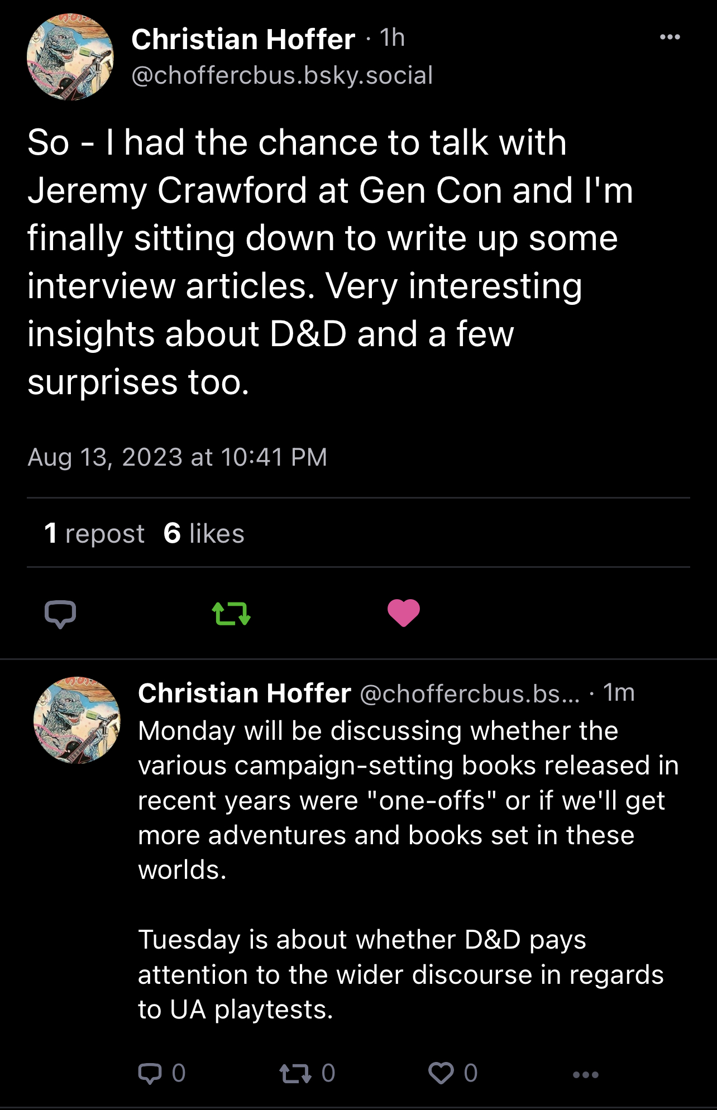This screenshot has width=717, height=1110.
Task: Repost the reply about UA playtests
Action: pyautogui.click(x=295, y=1073)
